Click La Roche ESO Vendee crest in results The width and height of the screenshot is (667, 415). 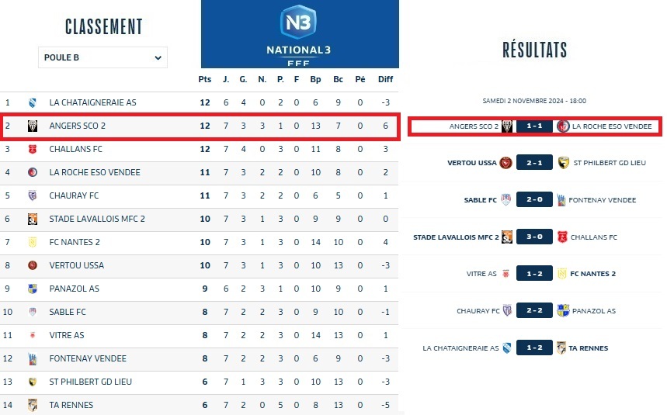click(562, 126)
